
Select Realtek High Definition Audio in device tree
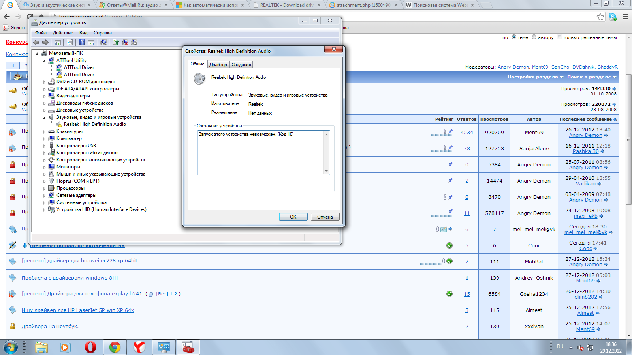coord(95,124)
